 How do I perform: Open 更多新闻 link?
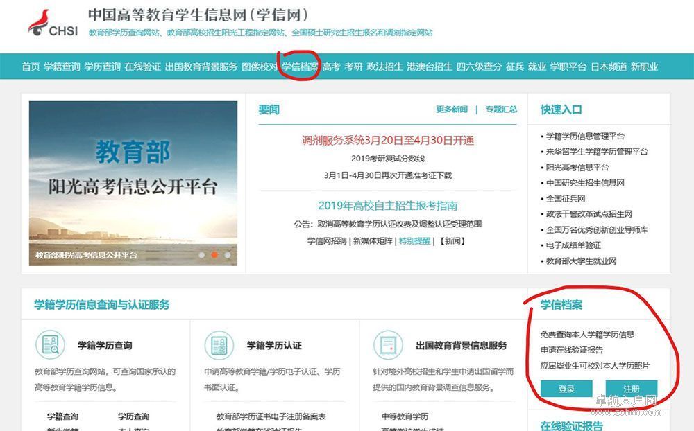tap(452, 109)
